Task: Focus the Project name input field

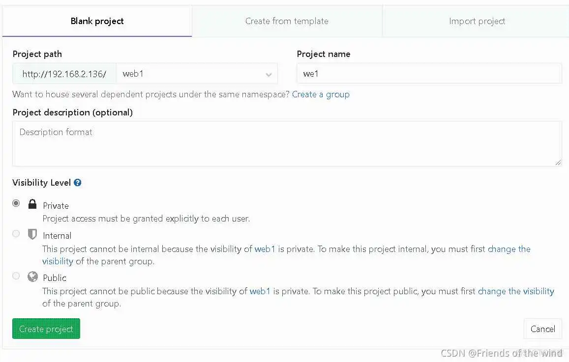Action: (x=429, y=74)
